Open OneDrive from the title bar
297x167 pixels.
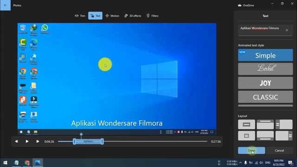tap(246, 5)
